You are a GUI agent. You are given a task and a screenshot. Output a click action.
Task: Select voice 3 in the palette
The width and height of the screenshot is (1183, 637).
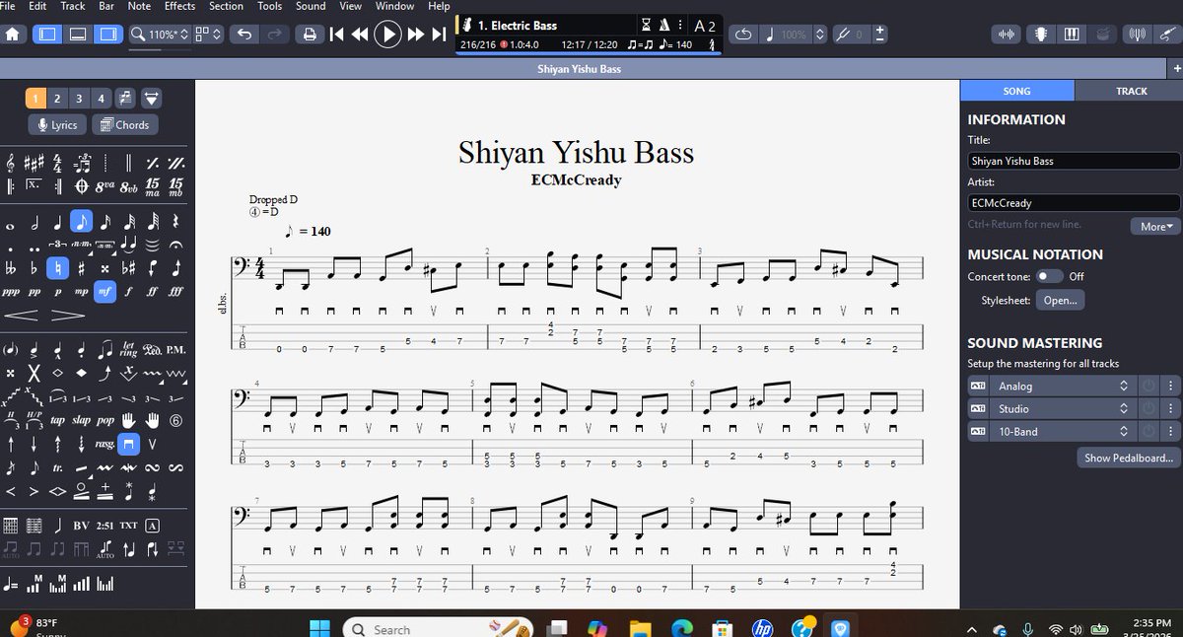pyautogui.click(x=79, y=98)
